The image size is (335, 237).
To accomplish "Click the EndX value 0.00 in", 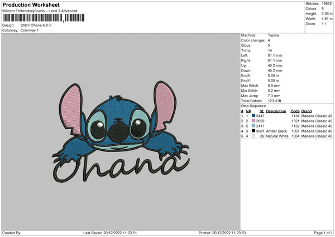I will [x=273, y=75].
